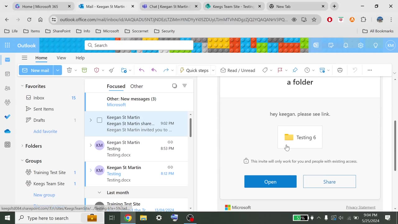Open the Tips lightbulb icon
398x224 pixels.
(x=376, y=45)
